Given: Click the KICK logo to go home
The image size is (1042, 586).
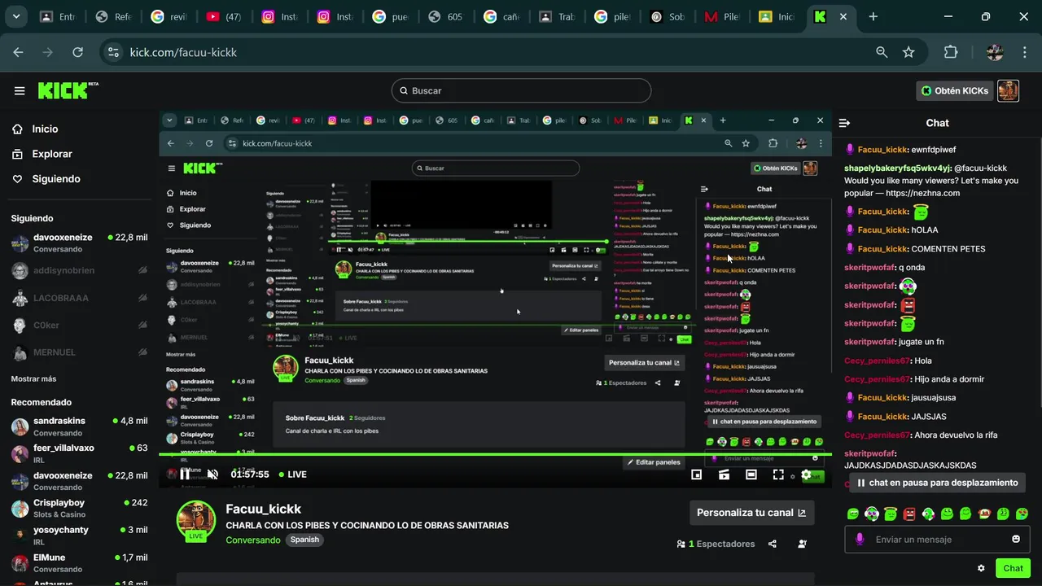Looking at the screenshot, I should tap(68, 90).
